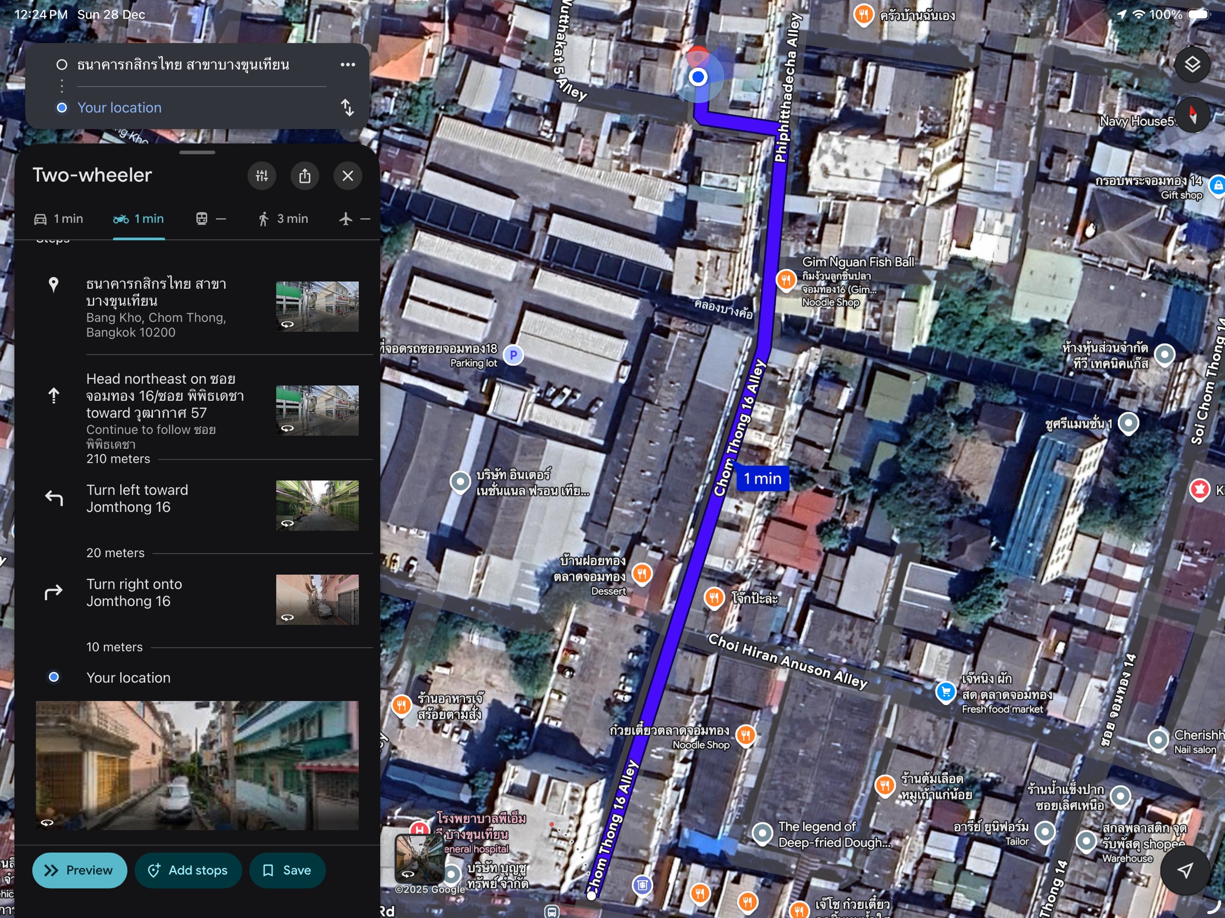Start the route Preview

(80, 870)
